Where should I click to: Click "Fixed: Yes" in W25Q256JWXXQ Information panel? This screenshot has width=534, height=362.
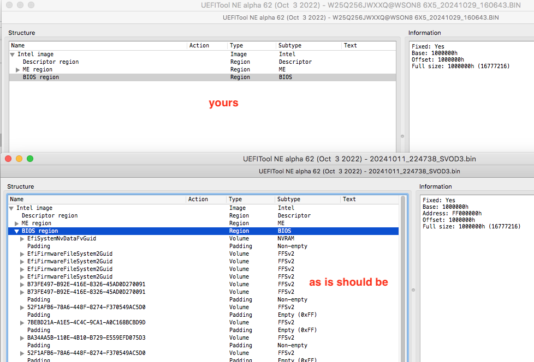pyautogui.click(x=428, y=46)
